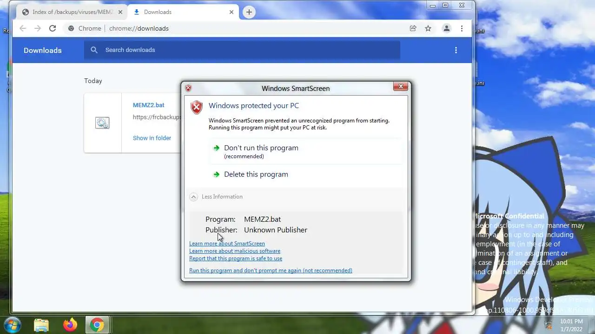This screenshot has height=334, width=595.
Task: Click the green arrow next to Delete this program
Action: point(216,174)
